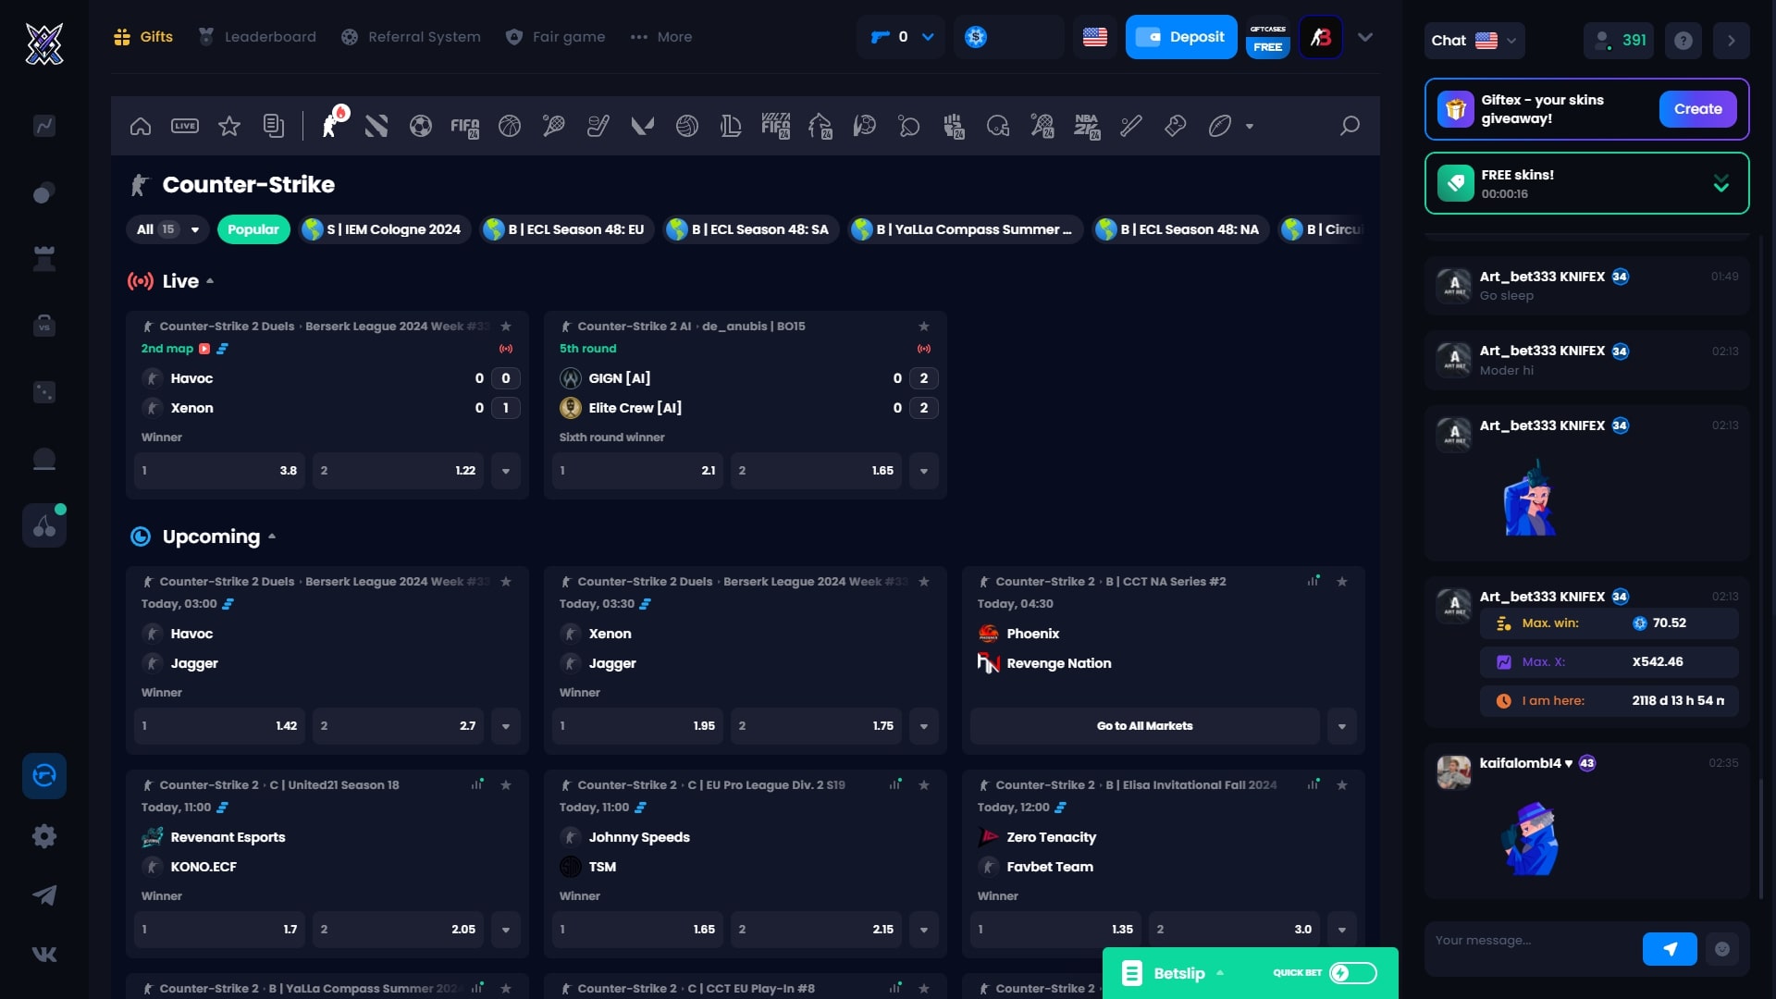Viewport: 1776px width, 999px height.
Task: Select the basketball NBA icon
Action: [x=1087, y=126]
